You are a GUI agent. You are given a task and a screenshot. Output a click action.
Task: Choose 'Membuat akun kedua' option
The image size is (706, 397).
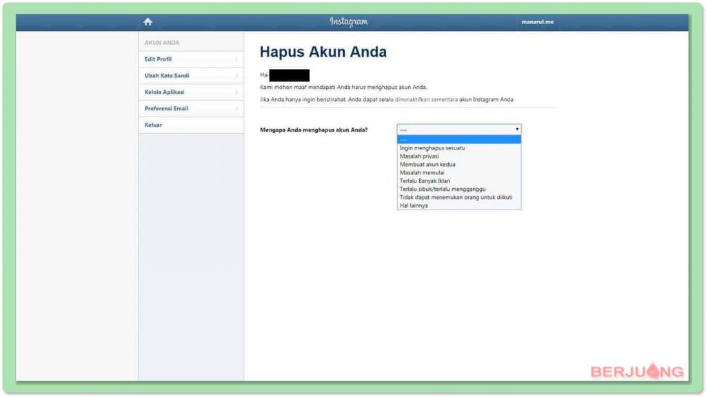[x=458, y=164]
